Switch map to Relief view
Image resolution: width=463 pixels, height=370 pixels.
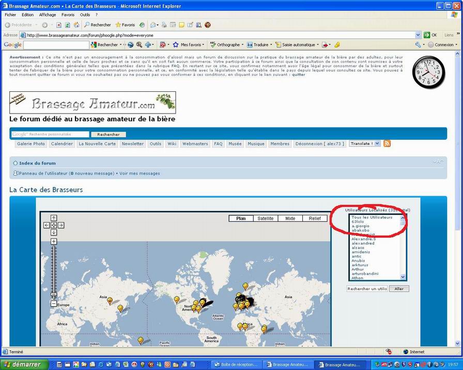point(315,218)
